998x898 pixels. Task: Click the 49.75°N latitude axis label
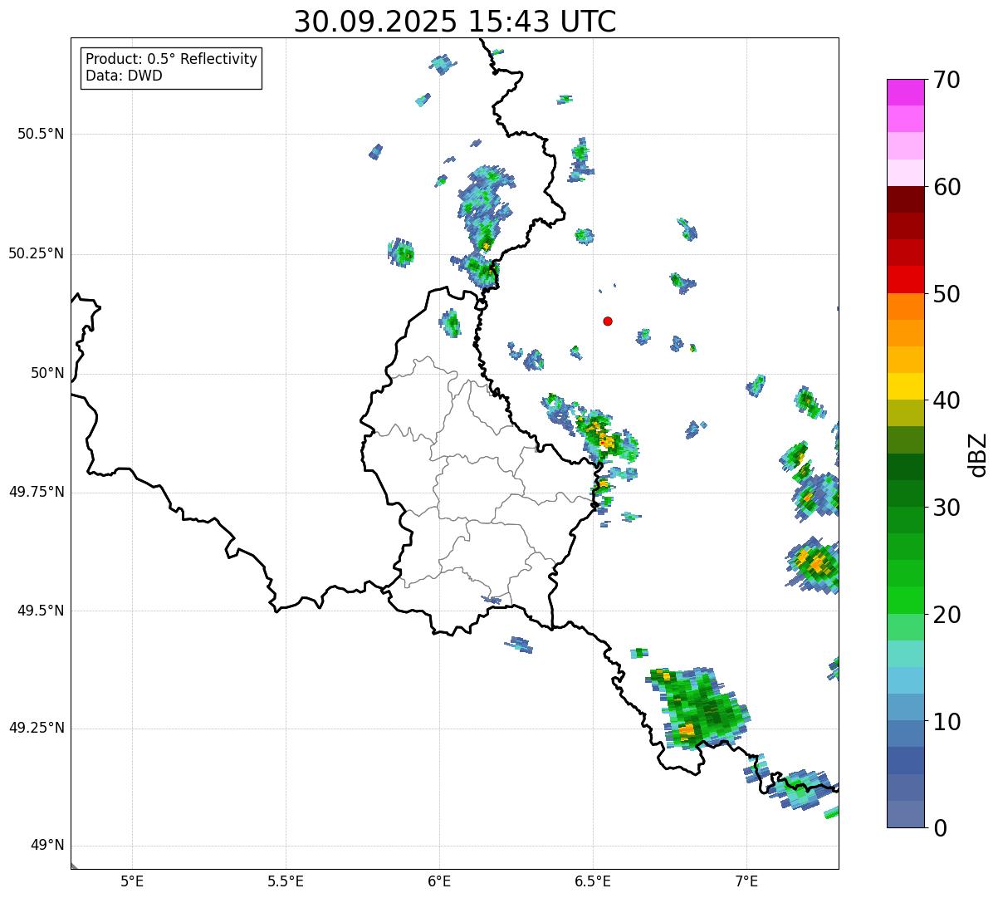[x=37, y=492]
